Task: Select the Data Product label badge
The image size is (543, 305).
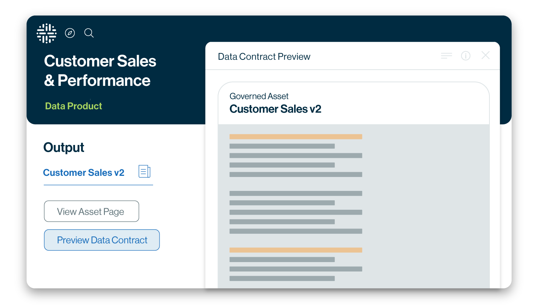Action: coord(73,106)
